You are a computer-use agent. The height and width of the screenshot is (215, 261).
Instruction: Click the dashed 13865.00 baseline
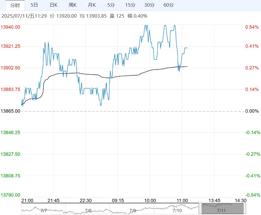[133, 111]
